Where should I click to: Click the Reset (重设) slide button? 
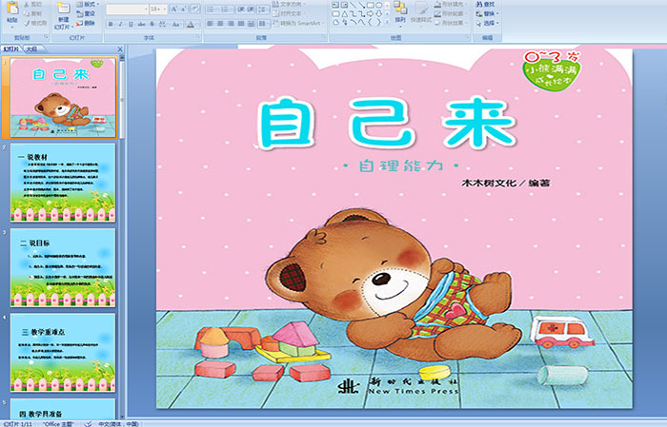86,13
